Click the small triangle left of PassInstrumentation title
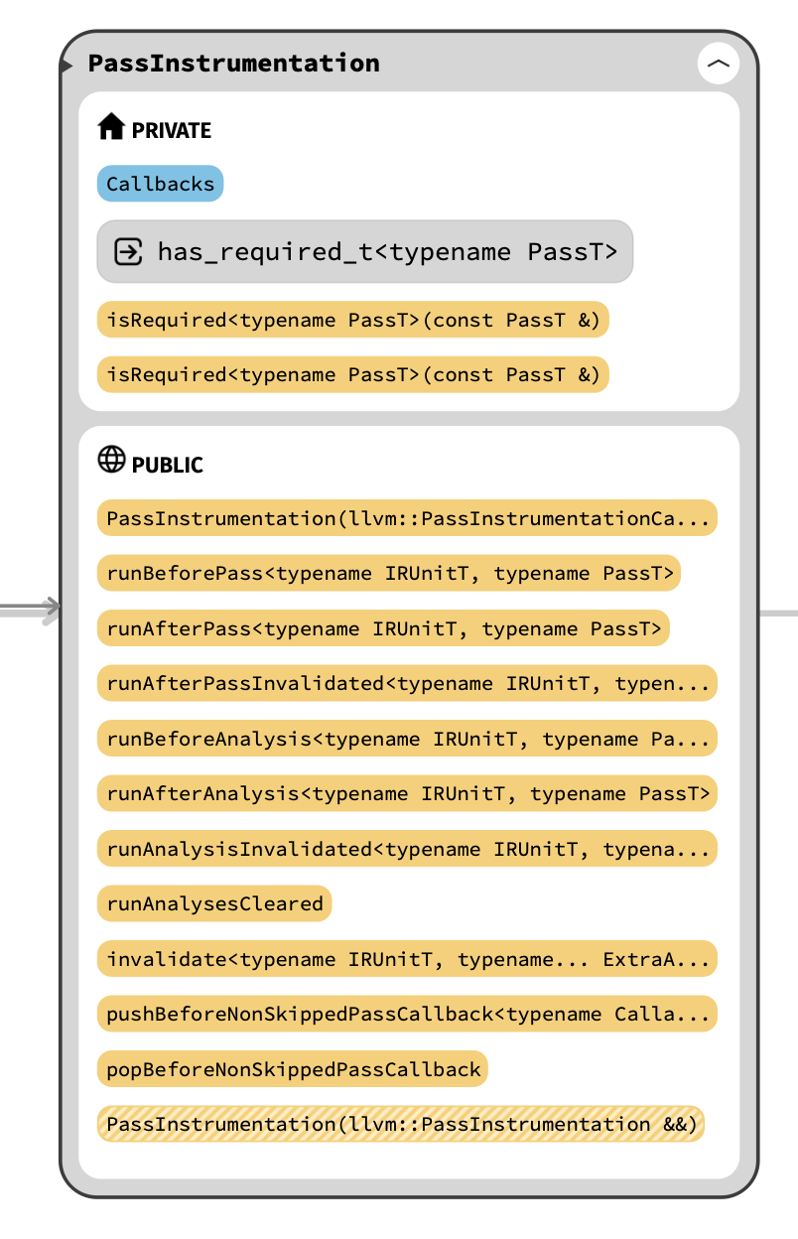The width and height of the screenshot is (798, 1239). (66, 66)
